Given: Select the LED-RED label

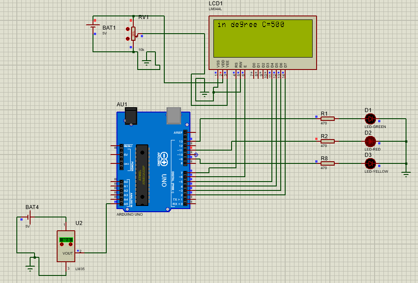Looking at the screenshot, I should point(373,149).
